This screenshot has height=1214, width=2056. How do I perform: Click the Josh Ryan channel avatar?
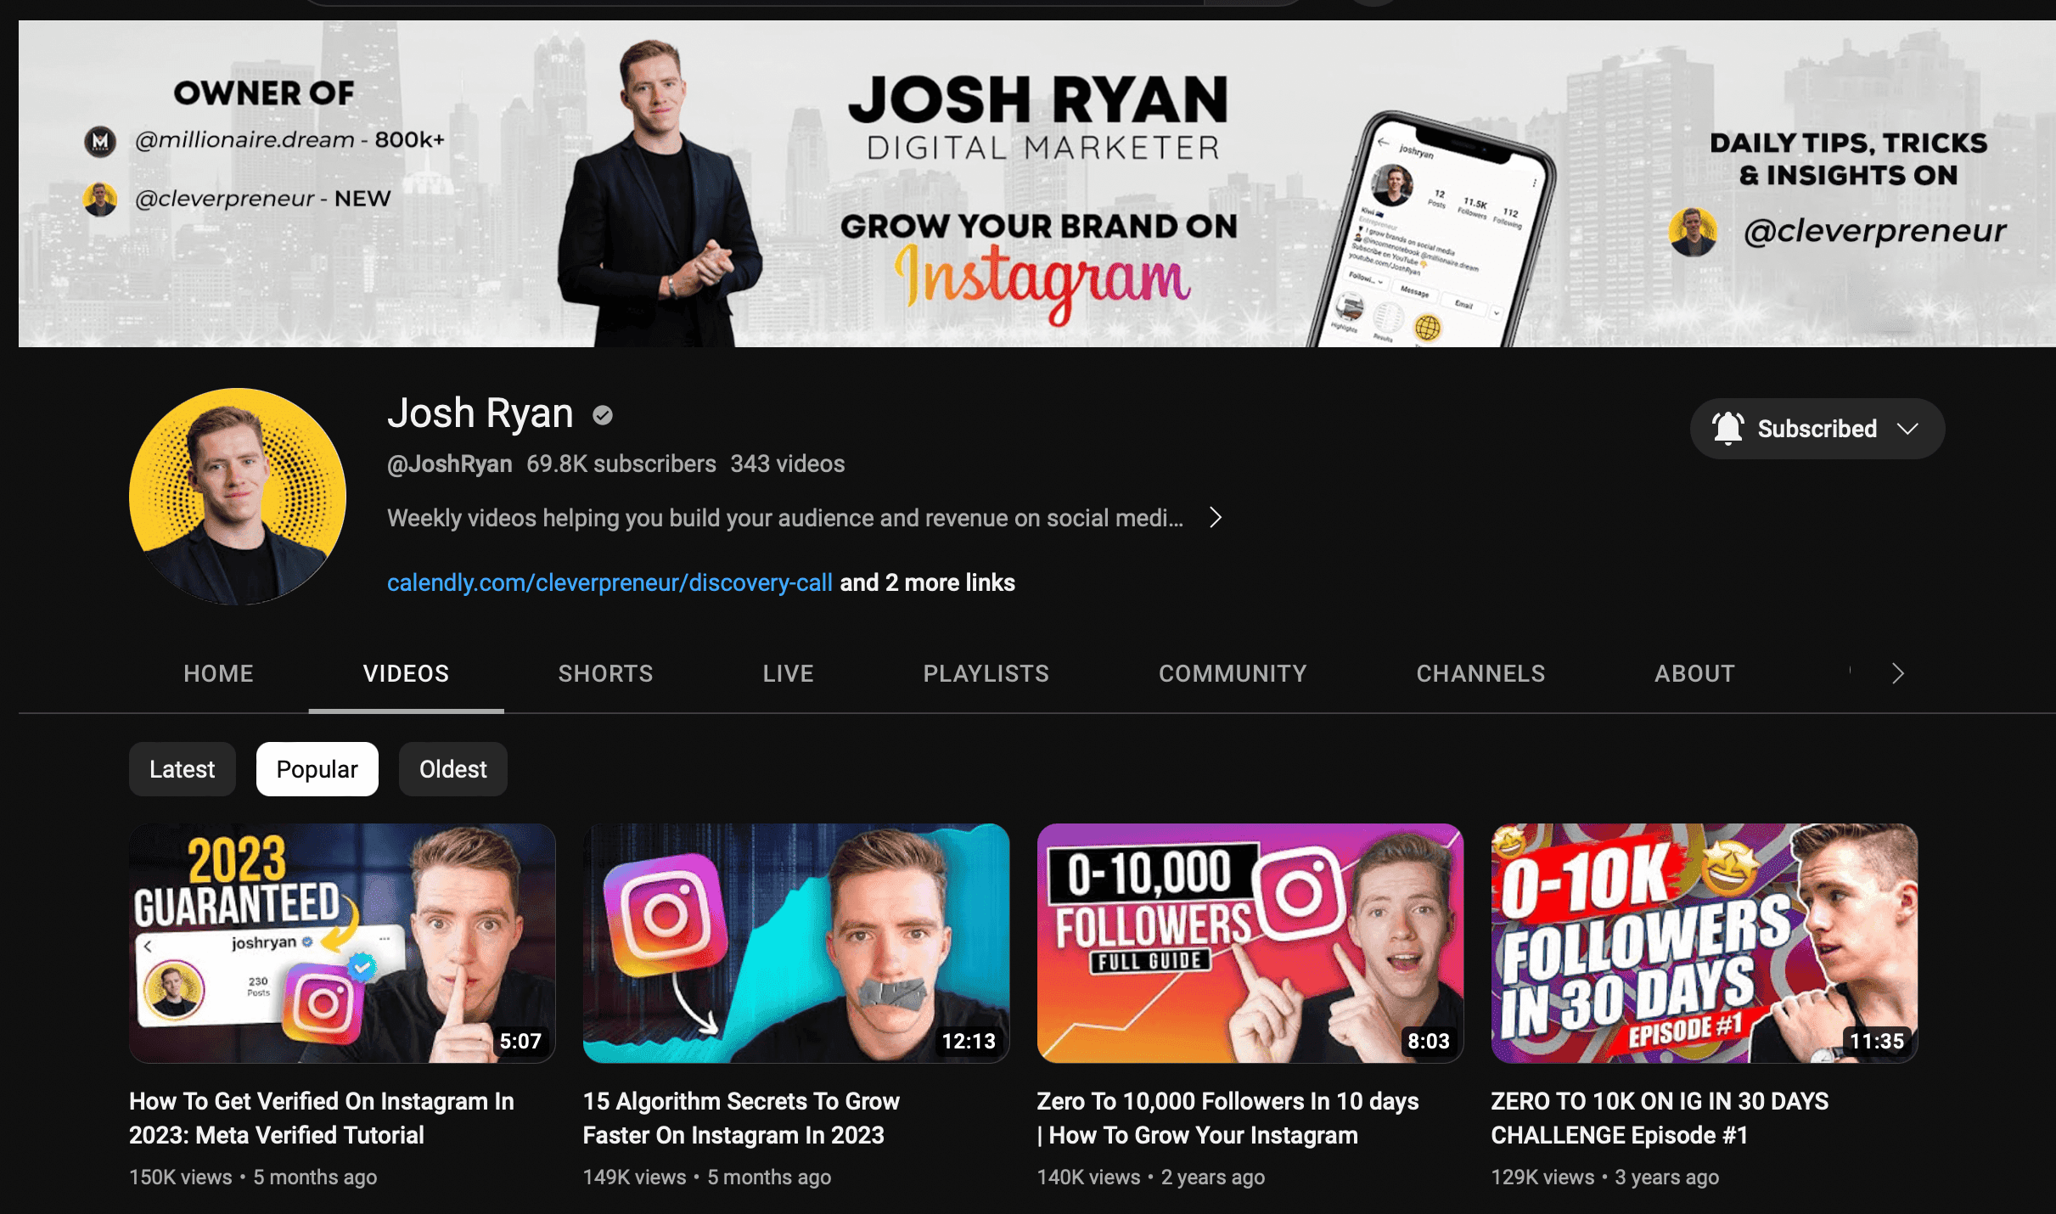point(238,497)
